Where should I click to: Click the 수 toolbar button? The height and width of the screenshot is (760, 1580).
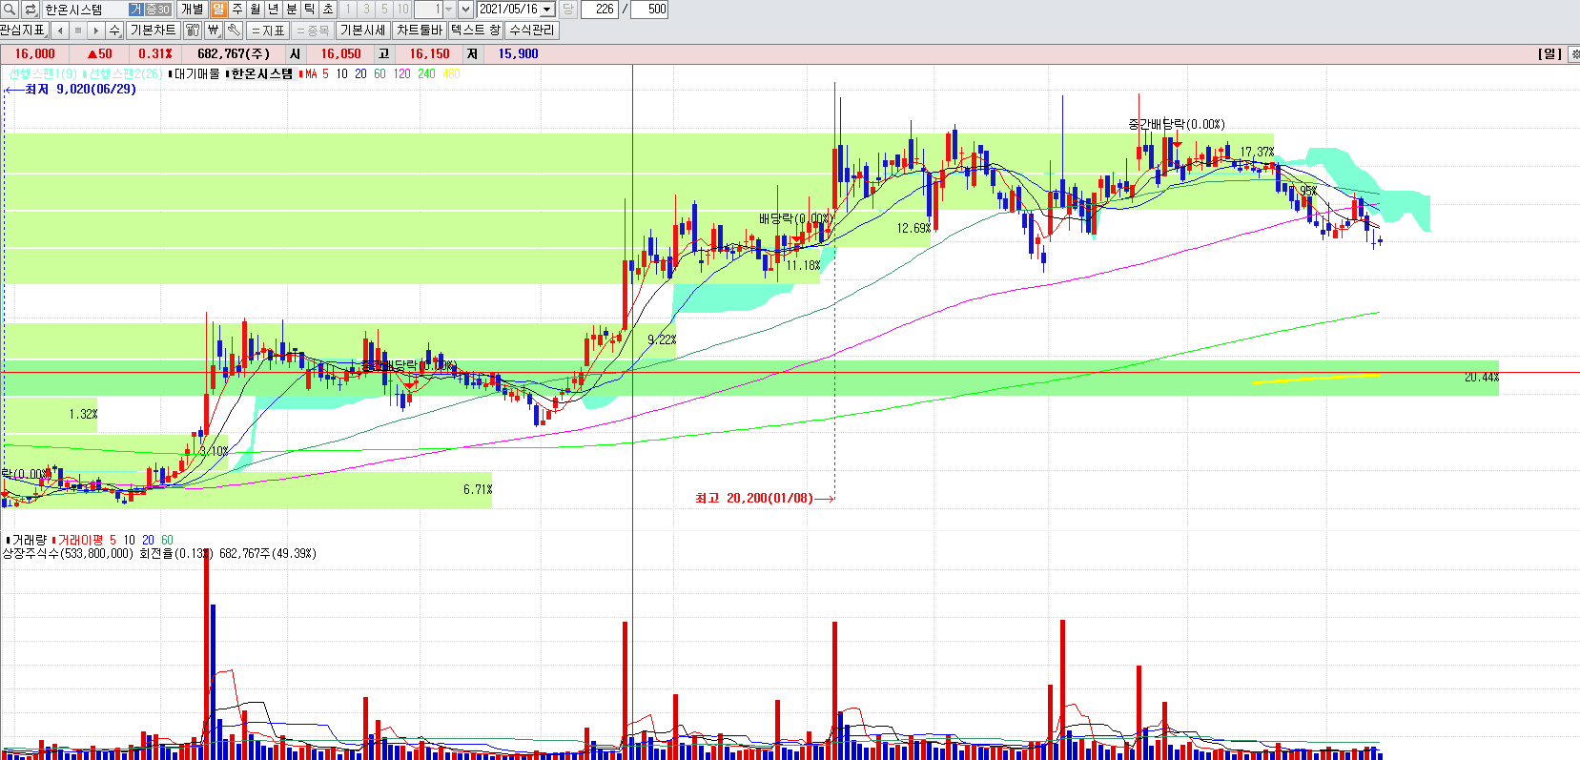[x=114, y=31]
